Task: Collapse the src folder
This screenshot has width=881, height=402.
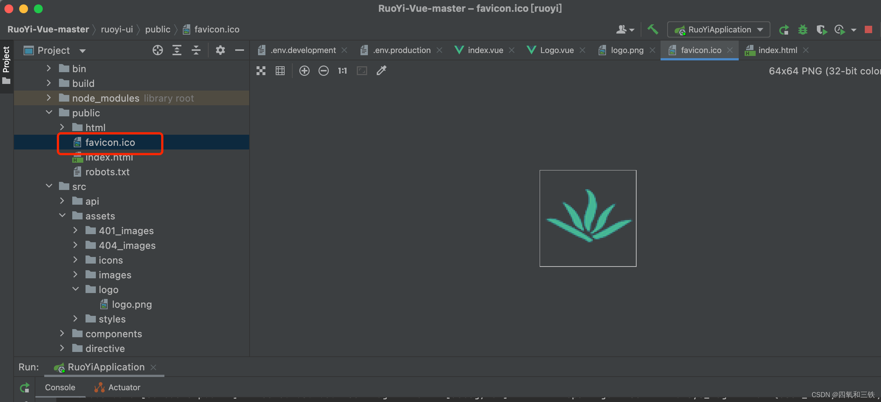Action: tap(49, 186)
